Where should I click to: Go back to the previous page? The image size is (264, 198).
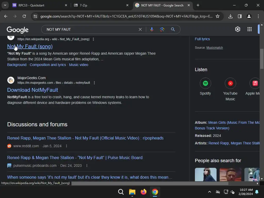(6, 16)
